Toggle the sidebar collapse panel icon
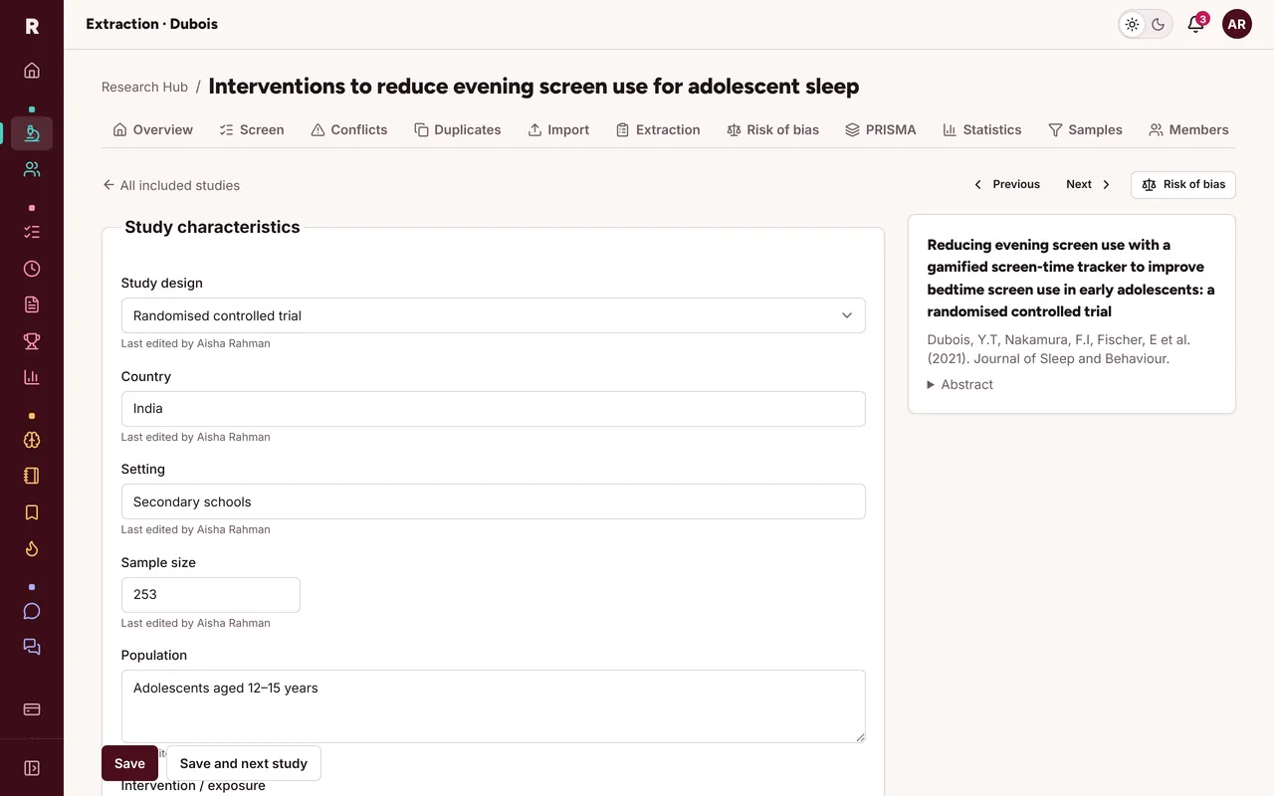Image resolution: width=1274 pixels, height=796 pixels. (32, 768)
